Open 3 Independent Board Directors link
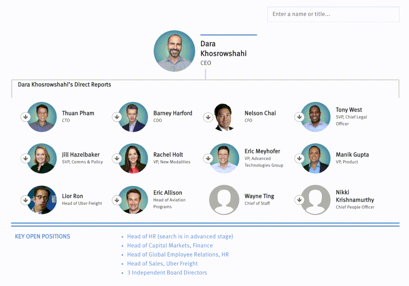409x286 pixels. (x=167, y=272)
